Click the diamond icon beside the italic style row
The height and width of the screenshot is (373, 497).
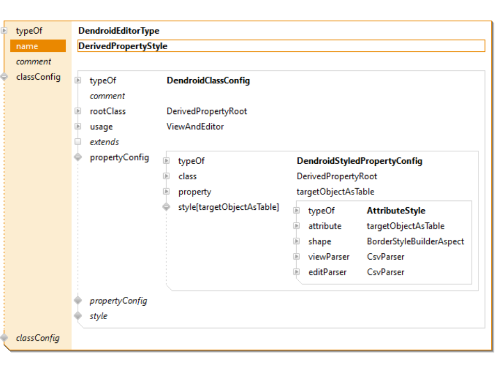click(78, 315)
